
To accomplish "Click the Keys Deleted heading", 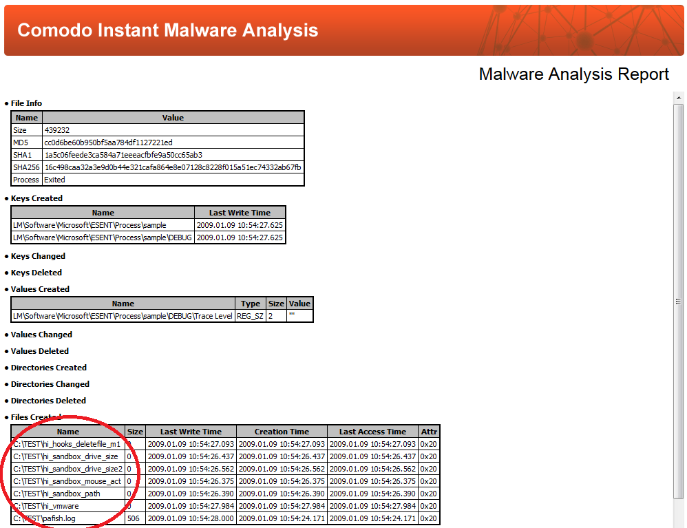I will coord(36,273).
